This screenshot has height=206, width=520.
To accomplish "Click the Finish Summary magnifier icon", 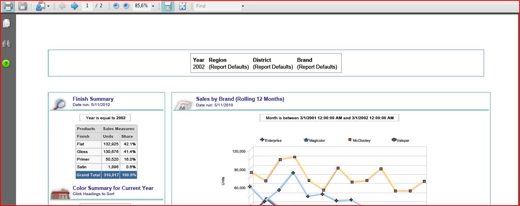I will [x=59, y=104].
